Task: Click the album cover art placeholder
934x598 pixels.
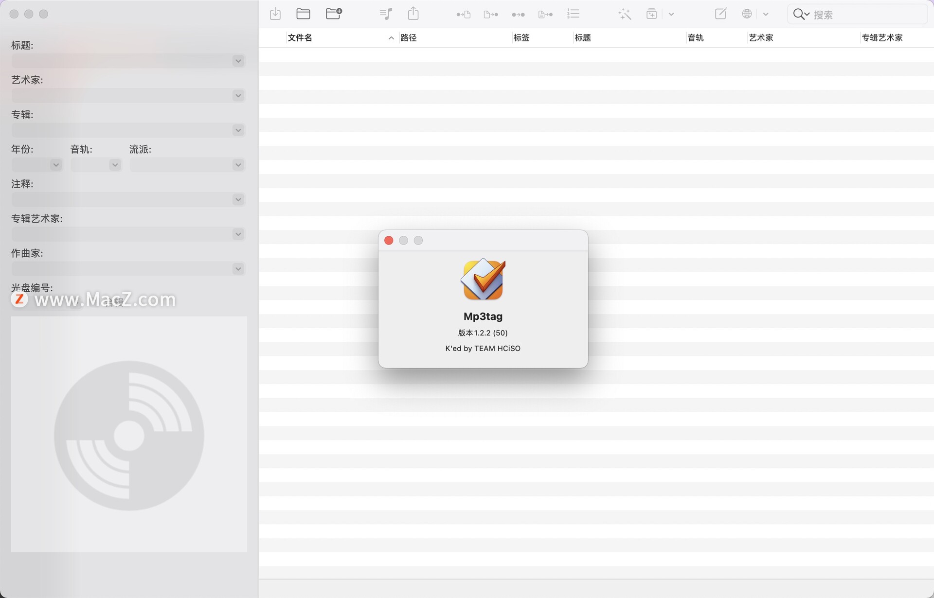Action: 129,434
